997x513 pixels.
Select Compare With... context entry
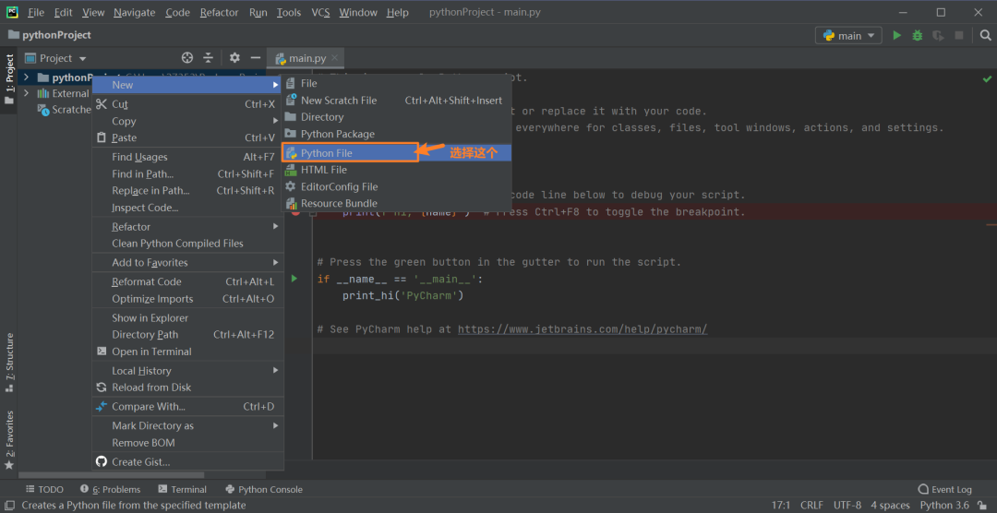(187, 406)
